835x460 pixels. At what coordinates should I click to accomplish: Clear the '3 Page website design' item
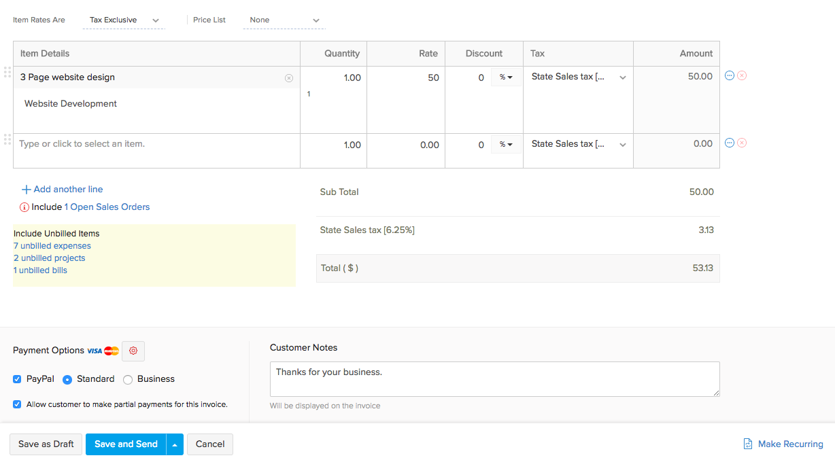[x=289, y=78]
